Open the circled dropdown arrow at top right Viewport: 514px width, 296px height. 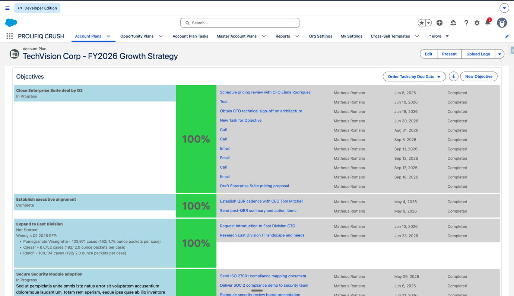point(504,8)
